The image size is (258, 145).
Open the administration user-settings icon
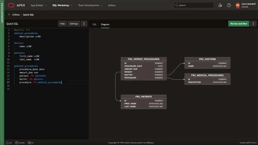tap(220, 5)
